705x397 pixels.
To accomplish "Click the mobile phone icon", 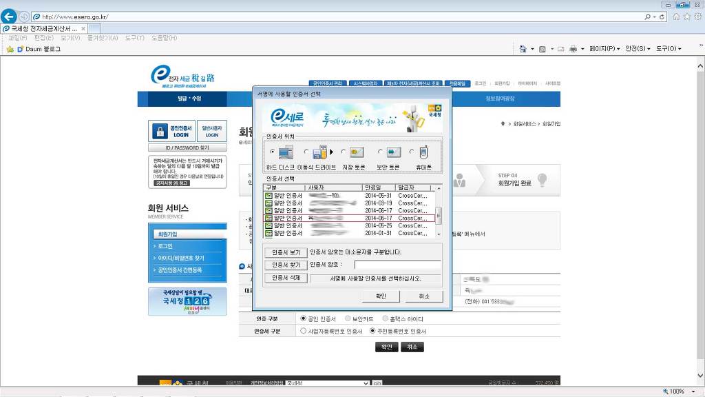I will click(x=423, y=152).
